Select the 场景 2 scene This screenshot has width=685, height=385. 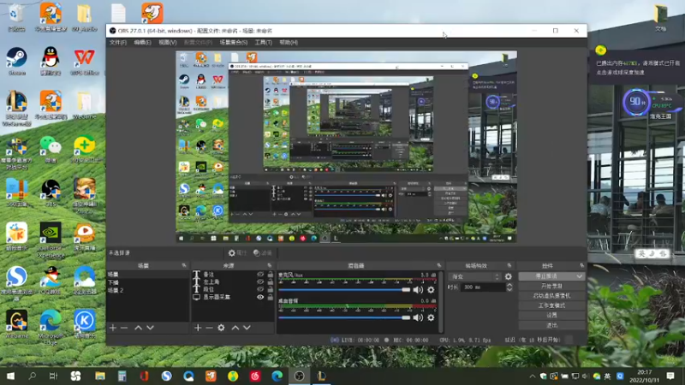tap(147, 290)
